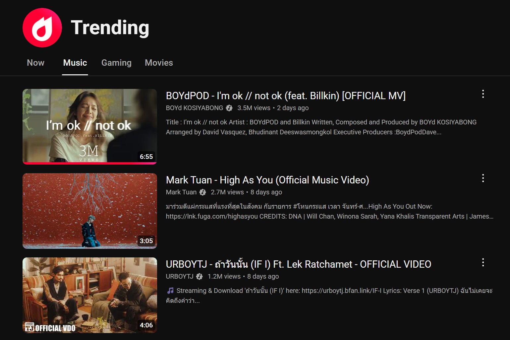Screen dimensions: 510x340
Task: Click verified badge beside Mark Tuan channel
Action: click(x=202, y=192)
